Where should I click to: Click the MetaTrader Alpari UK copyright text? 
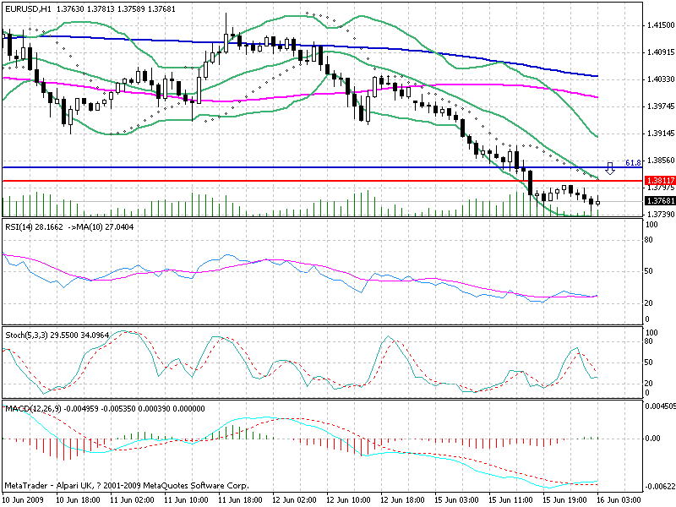click(x=127, y=485)
